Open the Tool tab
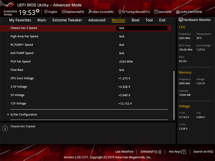Image resolution: width=215 pixels, height=161 pixels. pyautogui.click(x=149, y=20)
